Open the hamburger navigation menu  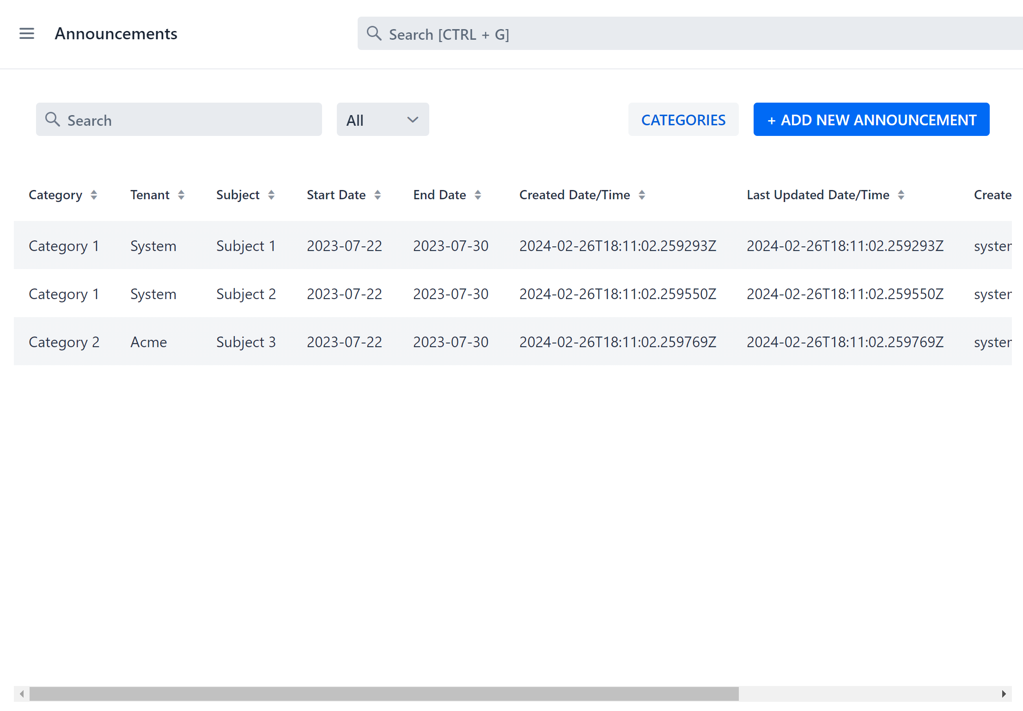(x=27, y=33)
